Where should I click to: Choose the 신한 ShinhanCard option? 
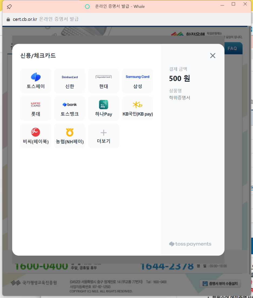(70, 81)
